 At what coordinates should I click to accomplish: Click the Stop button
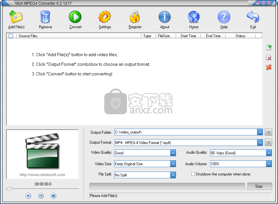(260, 186)
